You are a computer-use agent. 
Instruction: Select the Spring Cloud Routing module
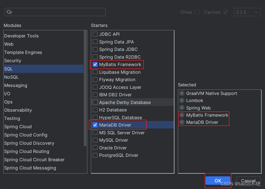click(44, 152)
